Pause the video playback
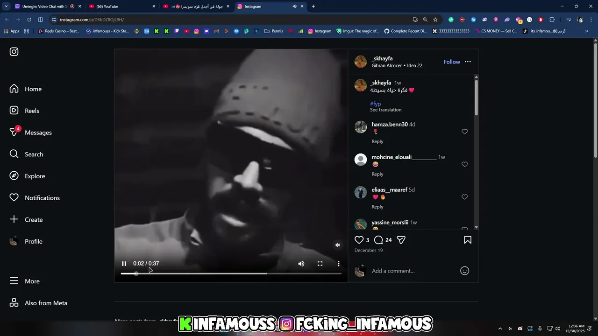The width and height of the screenshot is (598, 336). (x=124, y=264)
